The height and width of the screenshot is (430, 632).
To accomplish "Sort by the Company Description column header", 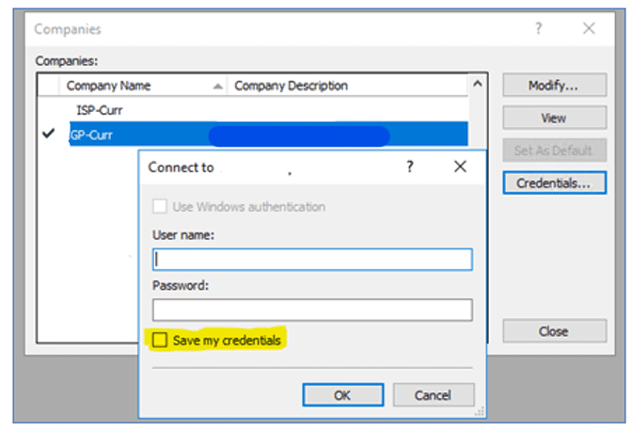I will coord(291,86).
